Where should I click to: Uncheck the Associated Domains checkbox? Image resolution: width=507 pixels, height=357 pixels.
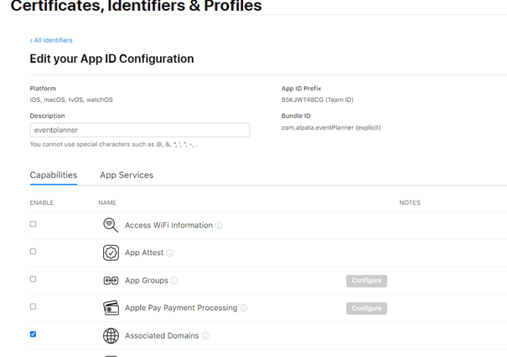coord(33,334)
